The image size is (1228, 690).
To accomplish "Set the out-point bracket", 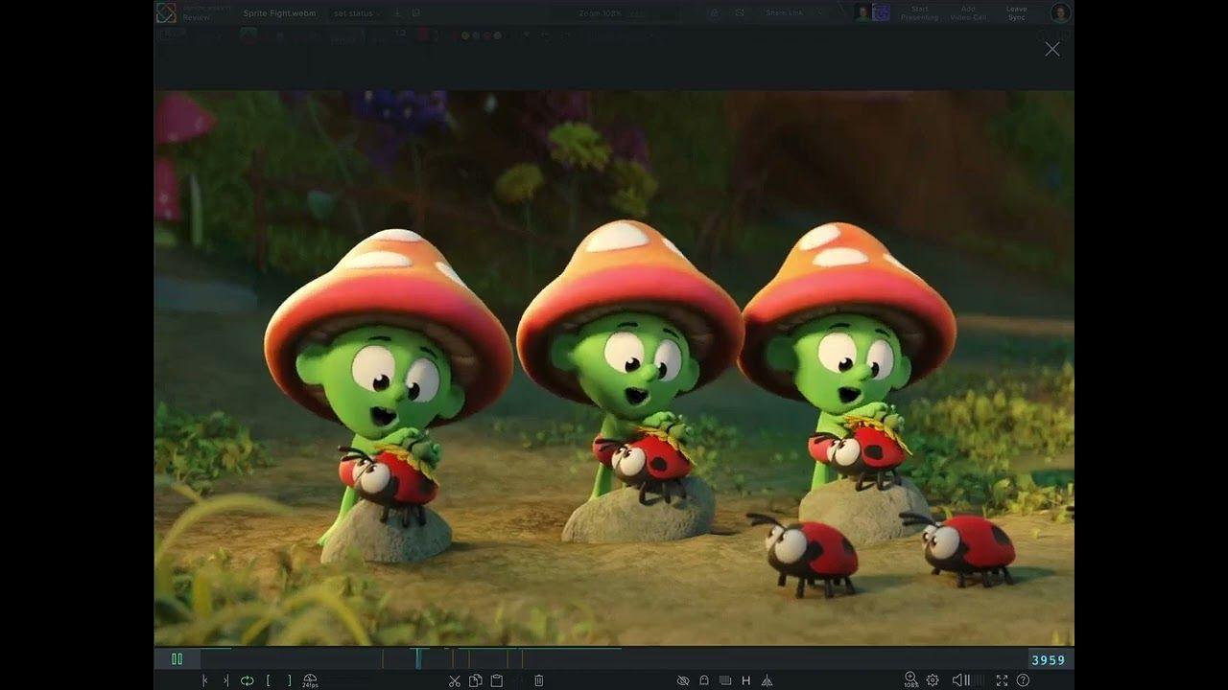I will [289, 680].
